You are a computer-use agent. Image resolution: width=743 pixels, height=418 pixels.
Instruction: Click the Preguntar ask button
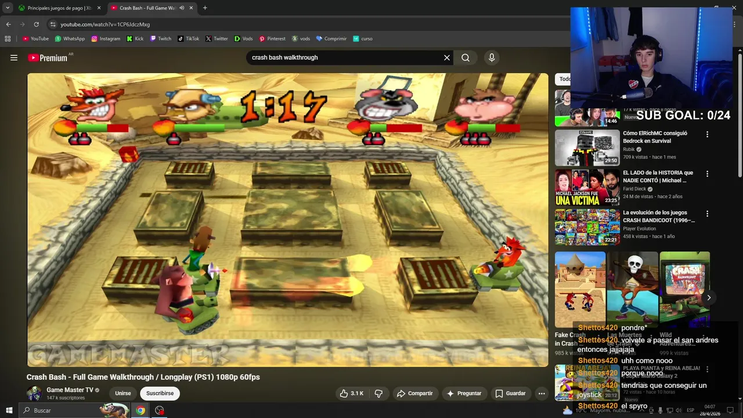(x=463, y=393)
